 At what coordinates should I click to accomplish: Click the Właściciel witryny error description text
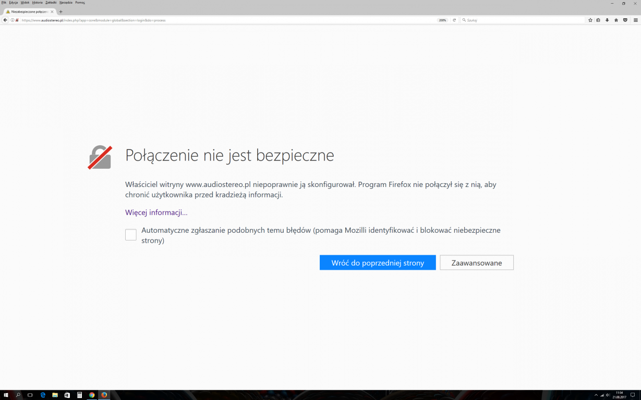pos(311,190)
